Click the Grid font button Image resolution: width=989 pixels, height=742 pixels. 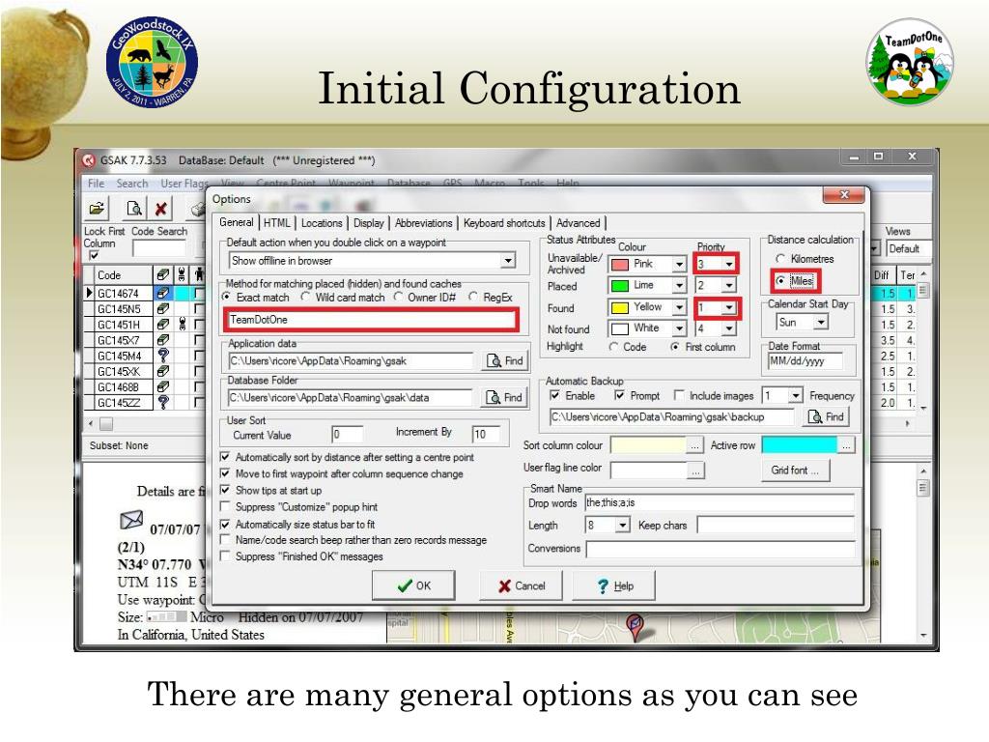(795, 471)
